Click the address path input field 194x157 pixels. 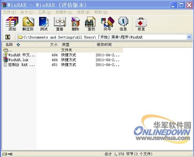(x=102, y=37)
